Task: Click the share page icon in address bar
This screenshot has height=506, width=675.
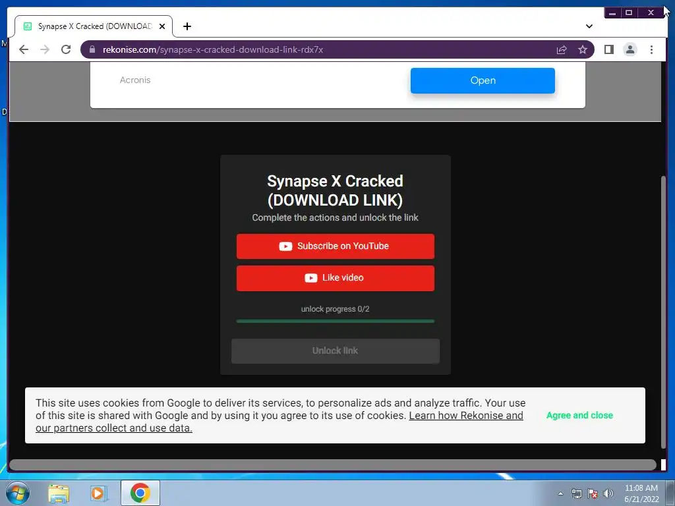Action: tap(562, 49)
